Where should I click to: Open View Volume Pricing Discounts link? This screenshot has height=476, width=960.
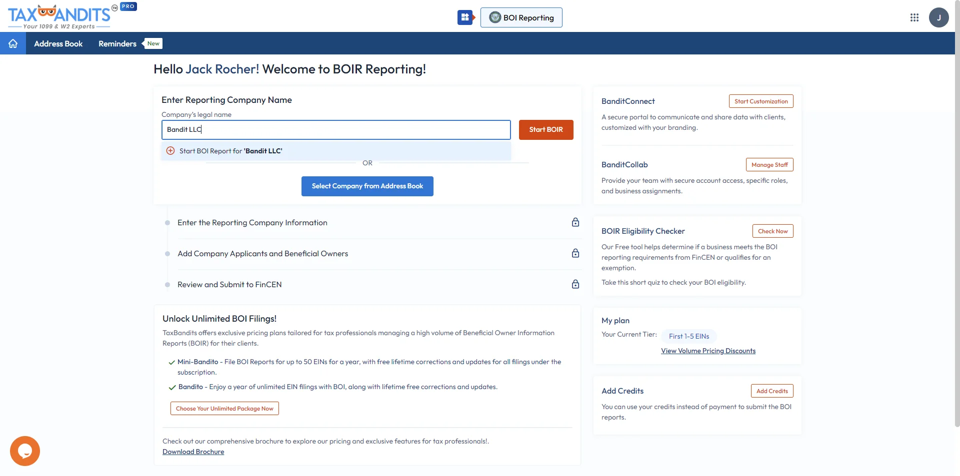[x=708, y=351]
